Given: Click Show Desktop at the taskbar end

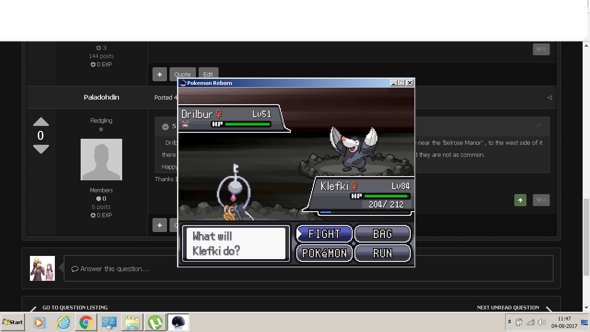Looking at the screenshot, I should point(584,322).
